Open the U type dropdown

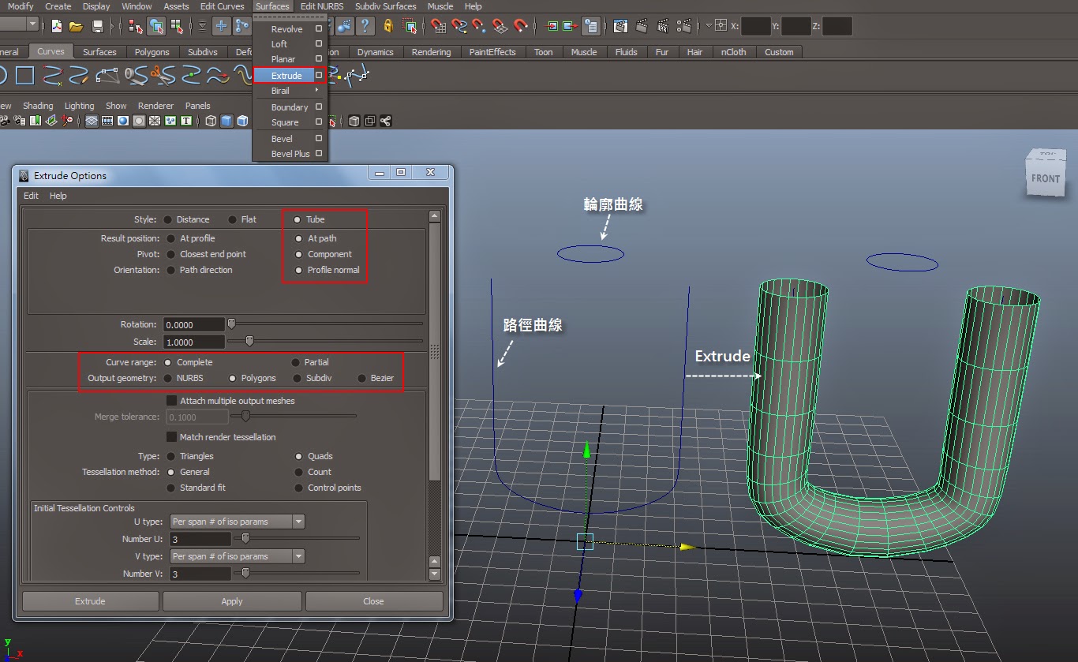click(x=238, y=522)
